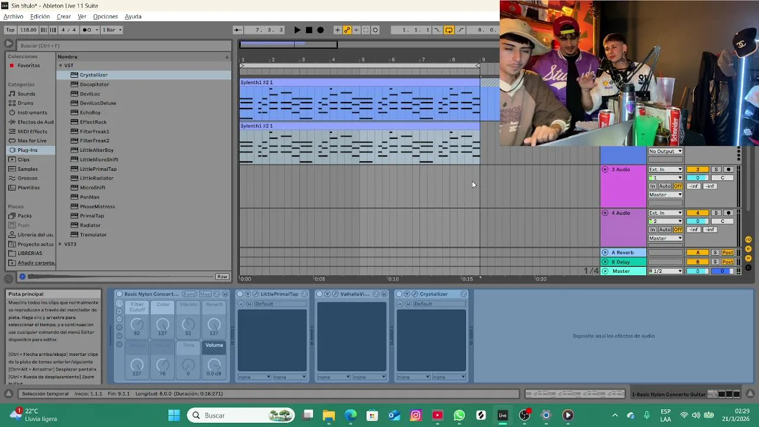Screen dimensions: 759x427
Task: Select Favoritos in Colecciones
Action: click(28, 65)
